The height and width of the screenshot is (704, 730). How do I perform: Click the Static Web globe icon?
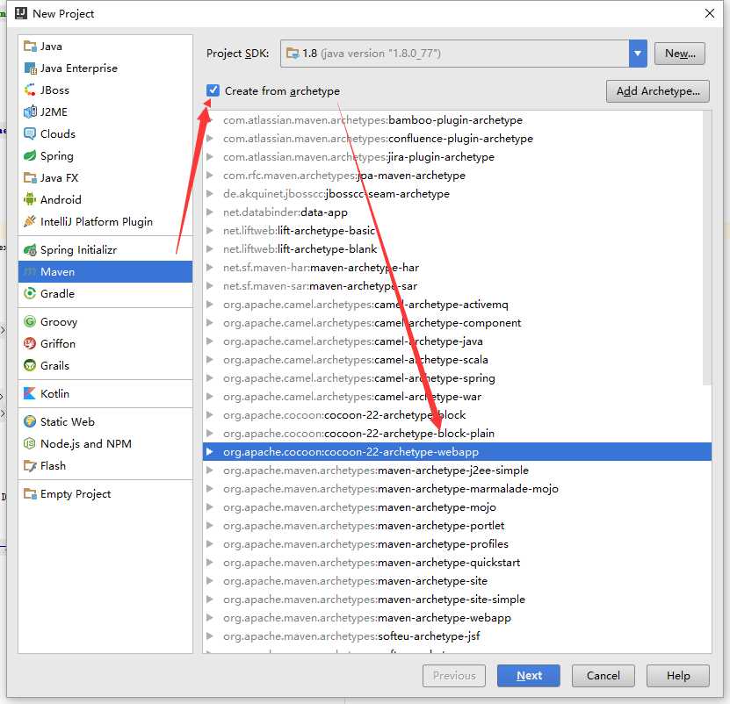click(x=30, y=421)
